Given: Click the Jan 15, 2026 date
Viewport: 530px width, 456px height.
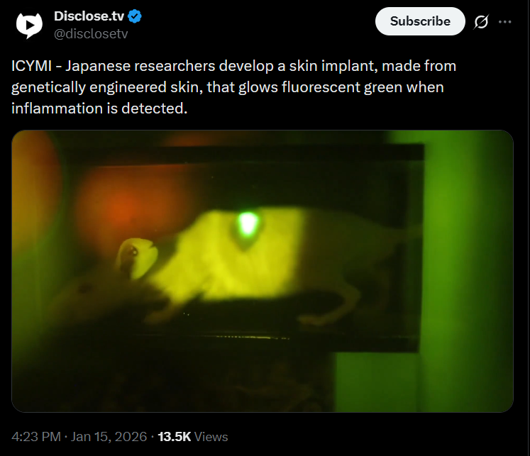Looking at the screenshot, I should point(109,437).
